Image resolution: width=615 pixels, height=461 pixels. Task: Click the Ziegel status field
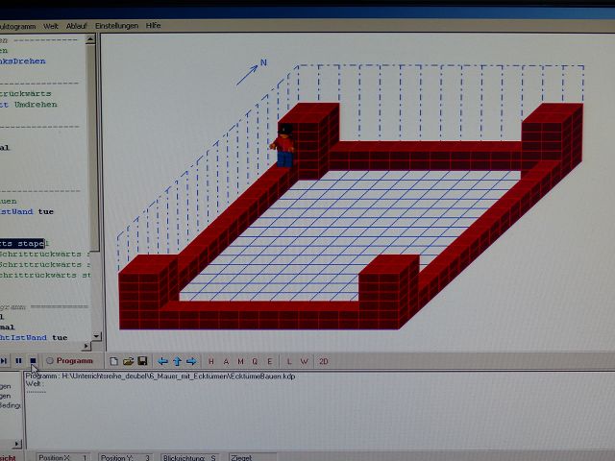tap(253, 457)
